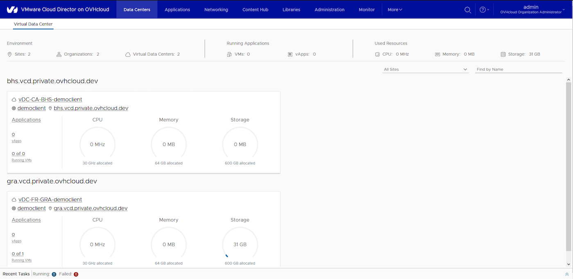Click the Find by Name search field
573x279 pixels.
click(518, 70)
